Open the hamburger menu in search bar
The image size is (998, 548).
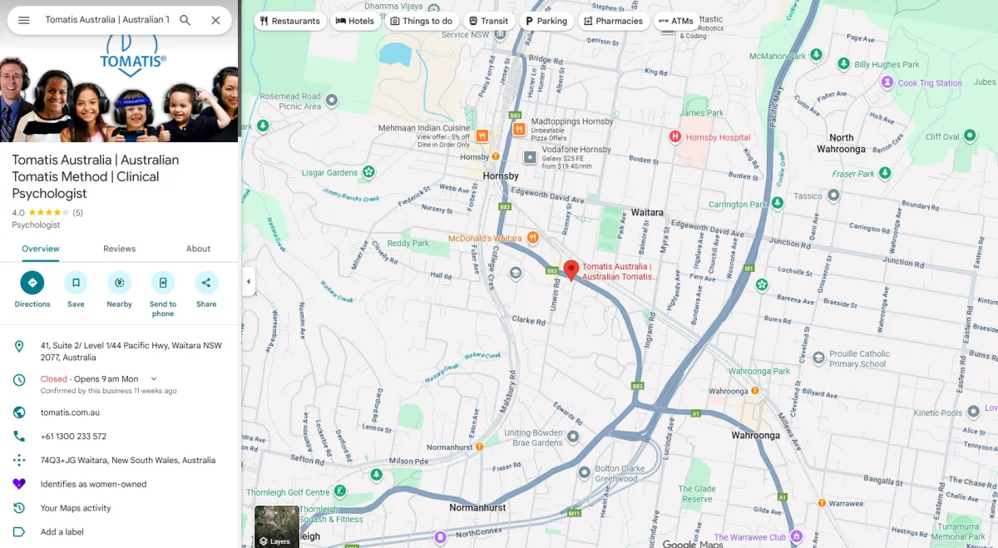(x=24, y=20)
